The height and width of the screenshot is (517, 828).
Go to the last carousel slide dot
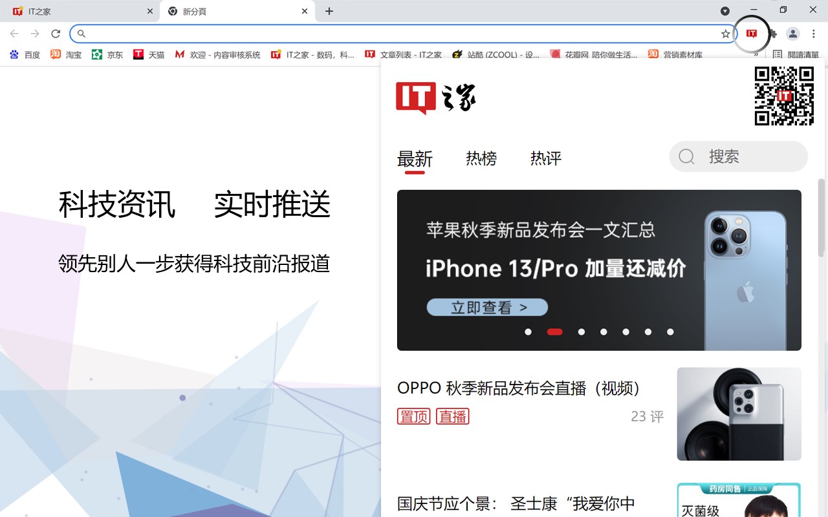click(670, 332)
